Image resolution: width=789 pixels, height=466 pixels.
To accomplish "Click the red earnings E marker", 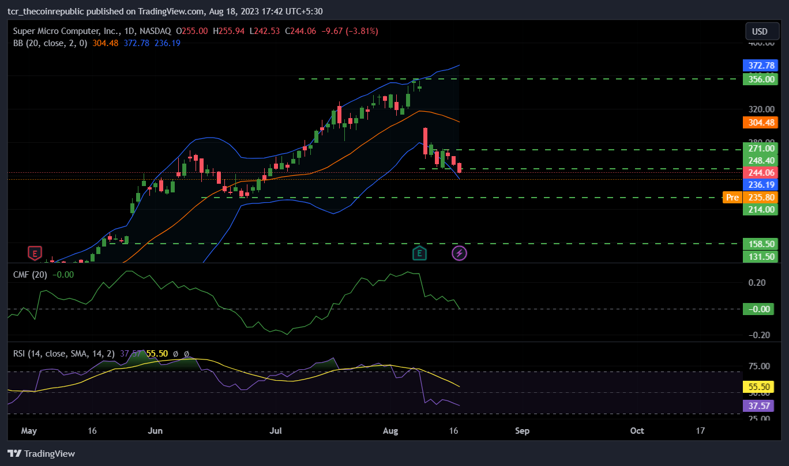I will click(35, 253).
